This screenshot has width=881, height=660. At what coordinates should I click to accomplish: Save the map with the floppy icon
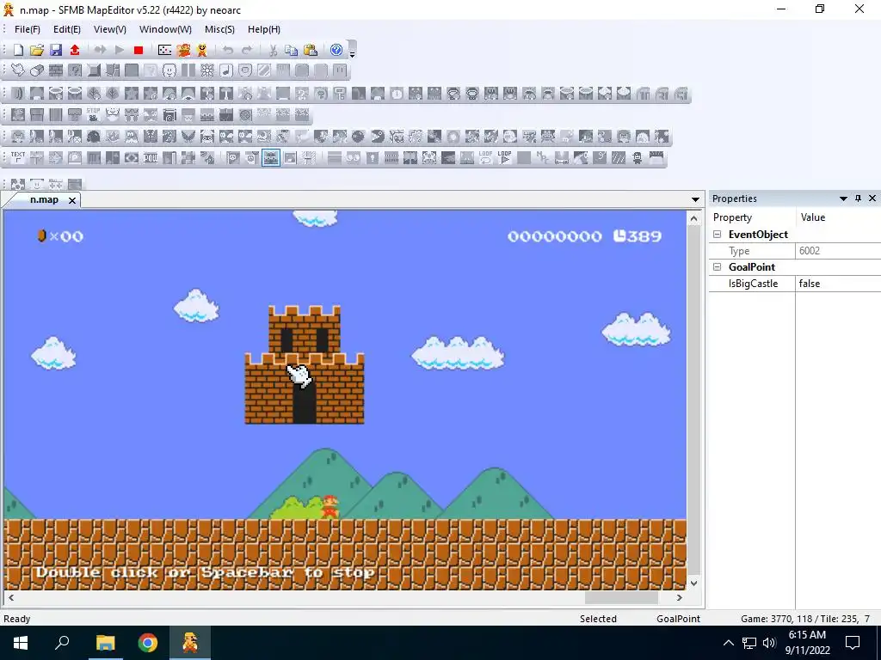click(x=56, y=50)
